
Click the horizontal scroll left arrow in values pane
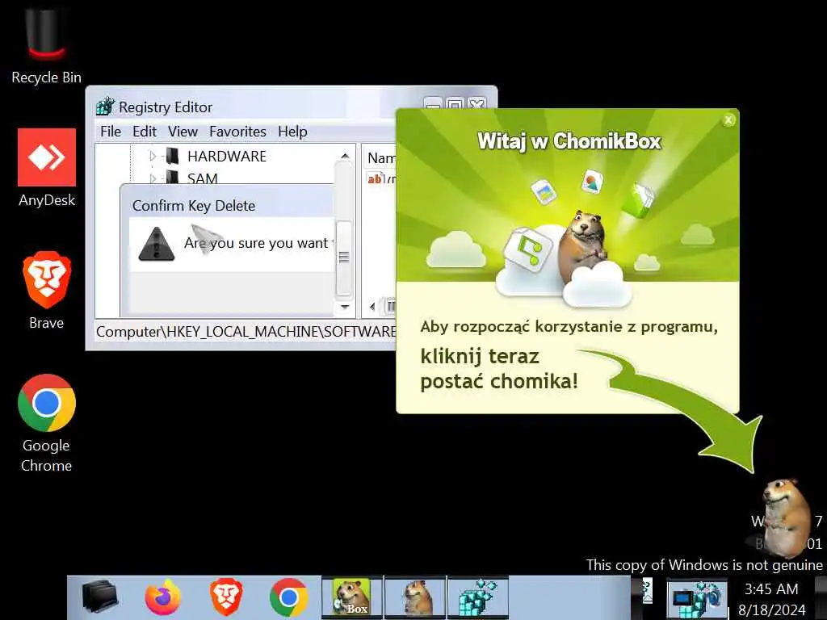pyautogui.click(x=372, y=306)
